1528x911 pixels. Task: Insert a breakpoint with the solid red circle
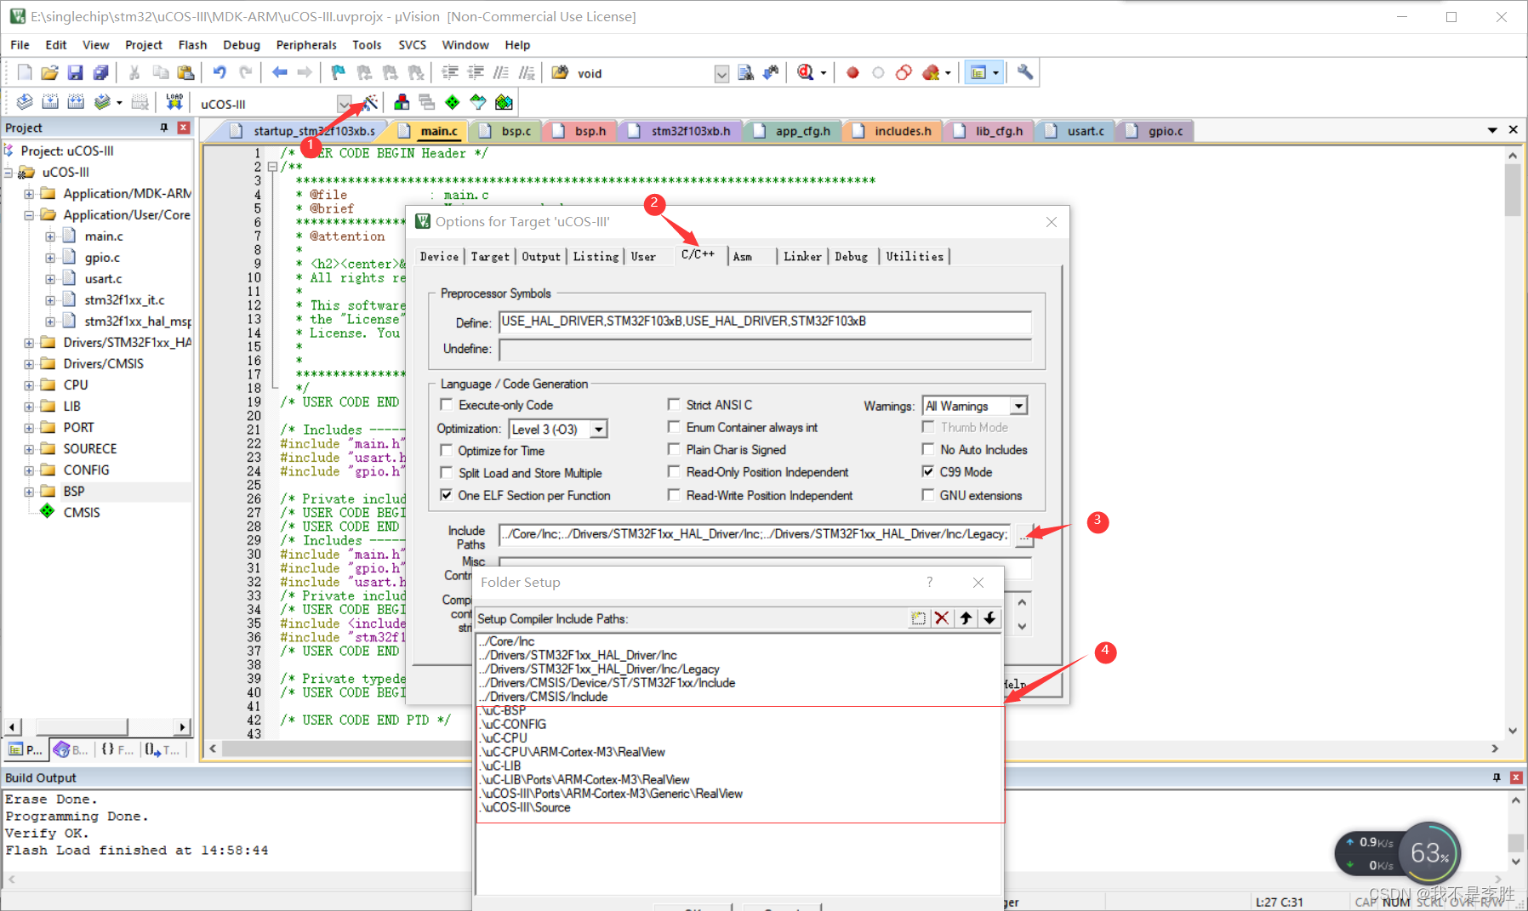click(x=852, y=73)
